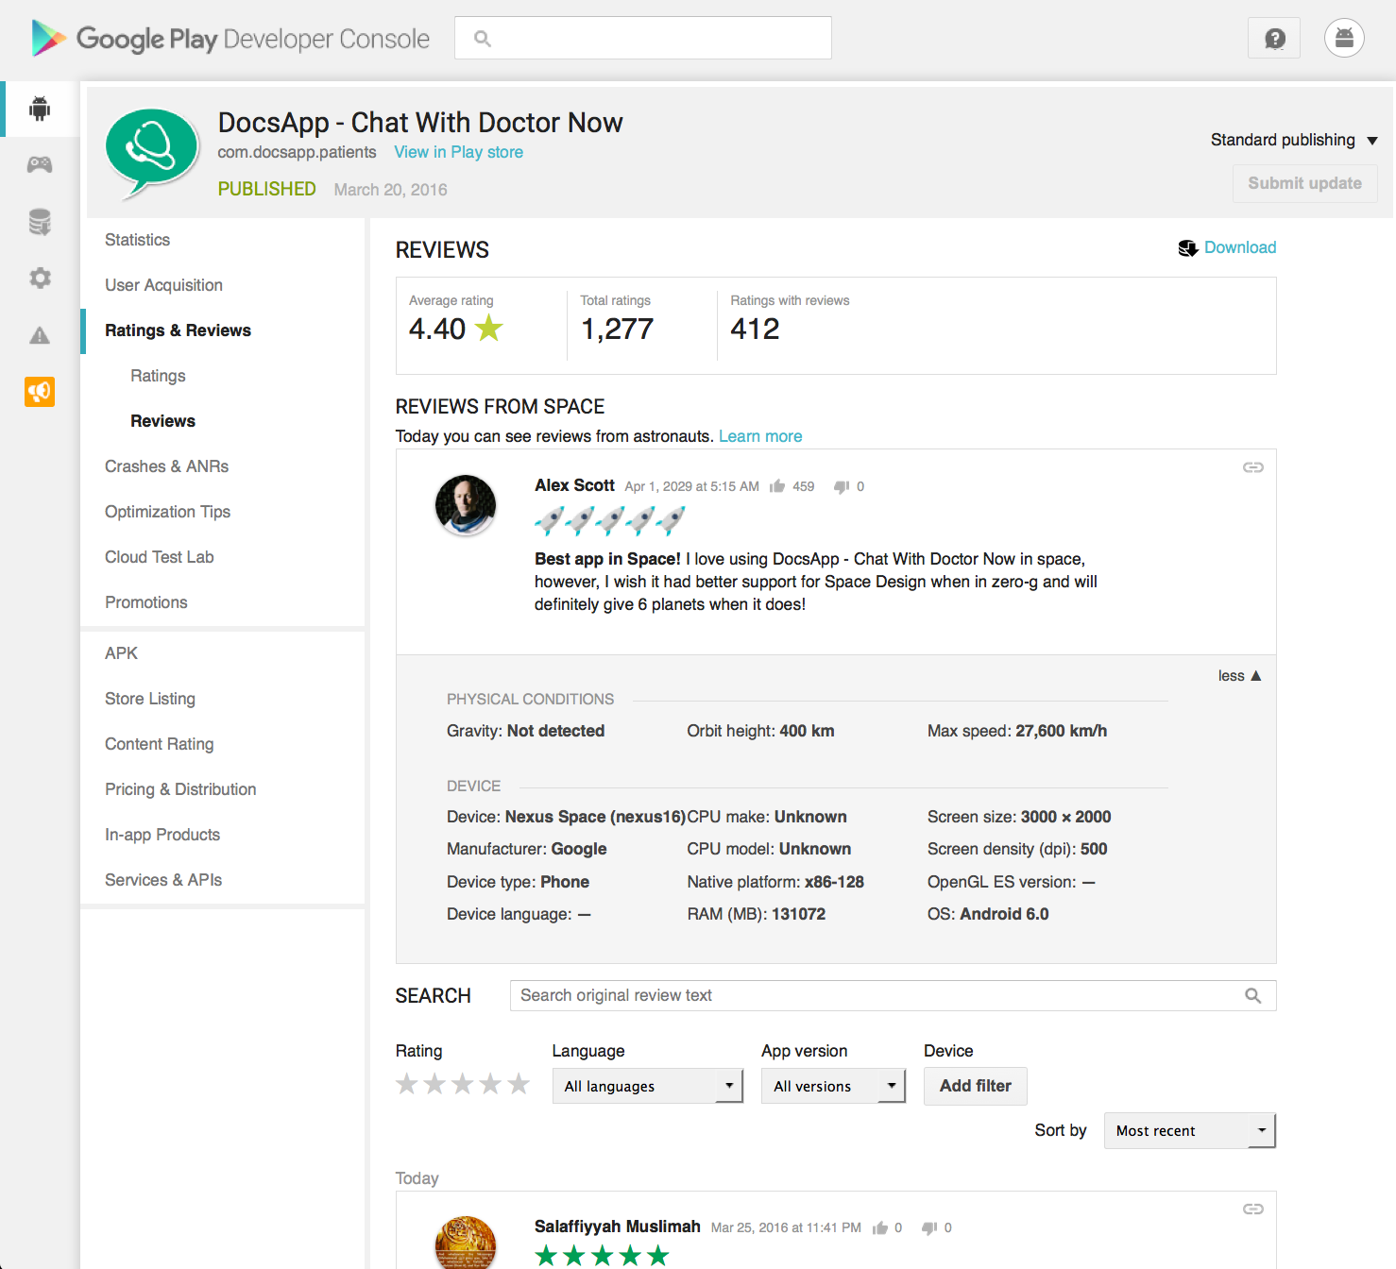Collapse review details with less arrow
The width and height of the screenshot is (1396, 1269).
pos(1239,676)
